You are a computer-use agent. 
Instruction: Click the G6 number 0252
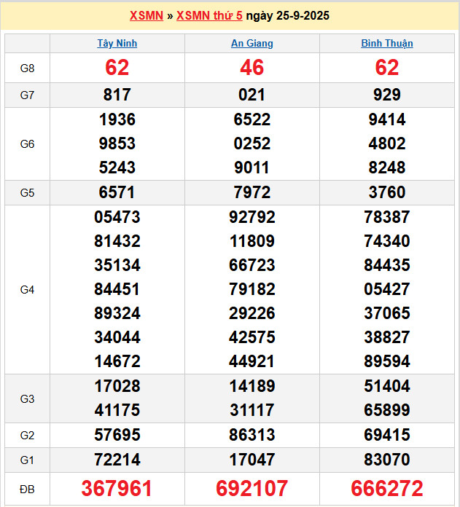click(252, 144)
